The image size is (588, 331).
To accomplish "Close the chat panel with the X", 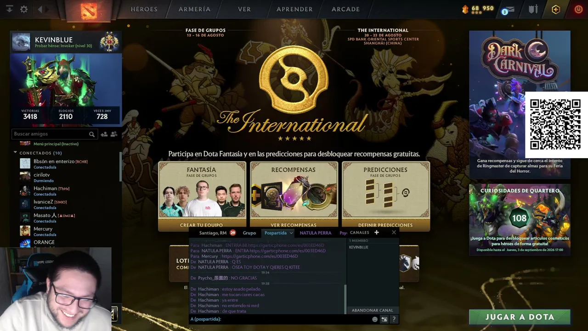I will point(394,233).
